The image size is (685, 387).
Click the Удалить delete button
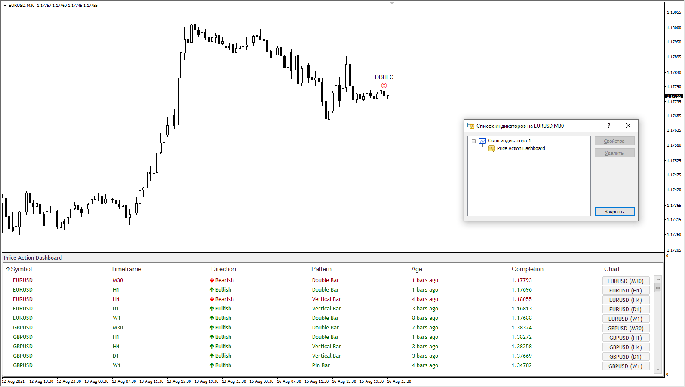click(x=614, y=153)
